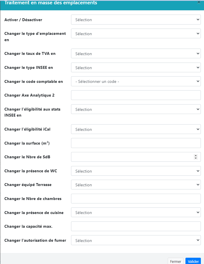
Task: Focus the surface (m²) input field
Action: tap(136, 143)
